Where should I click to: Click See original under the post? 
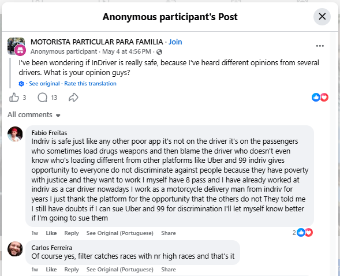pos(44,84)
